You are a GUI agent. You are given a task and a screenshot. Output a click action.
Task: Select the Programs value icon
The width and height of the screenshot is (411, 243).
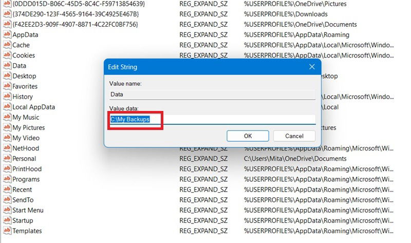click(7, 179)
